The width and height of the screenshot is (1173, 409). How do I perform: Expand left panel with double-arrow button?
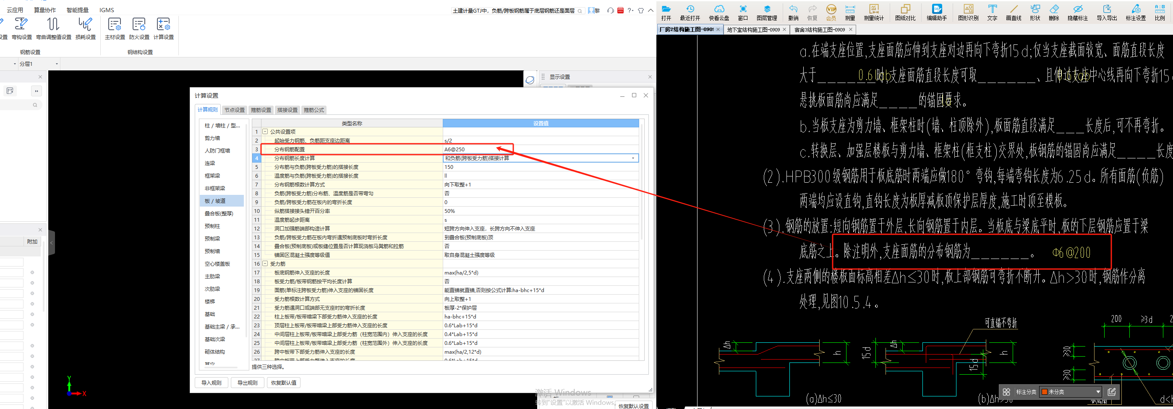coord(36,91)
